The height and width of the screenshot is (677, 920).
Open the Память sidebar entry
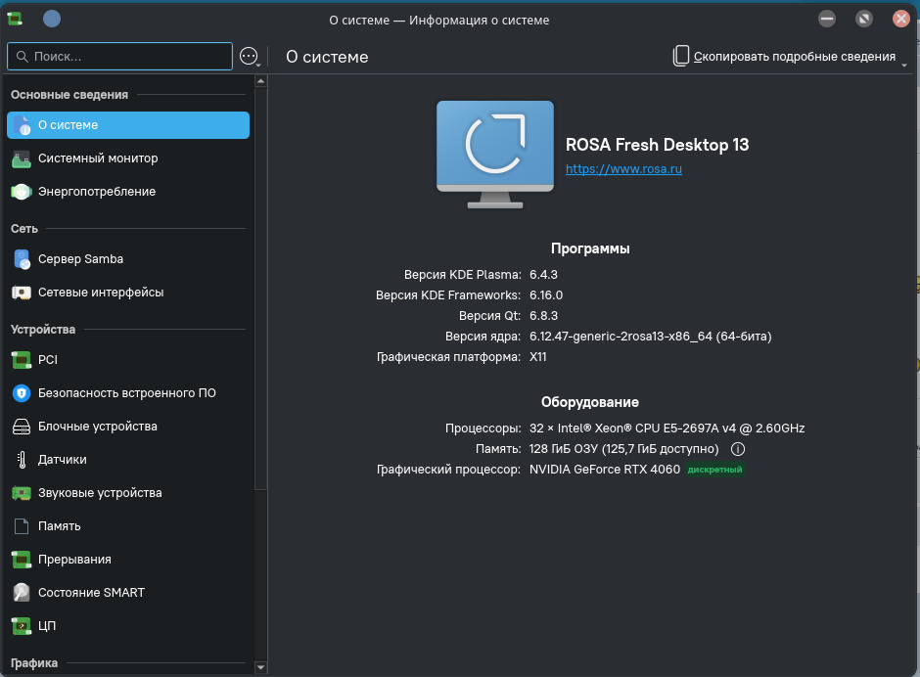click(x=128, y=526)
